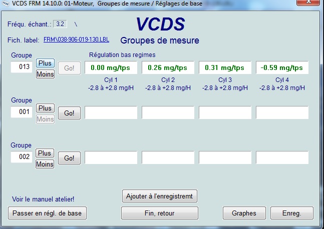Click the Fréqu. échant. value 3.2 field
324x229 pixels.
(x=60, y=24)
